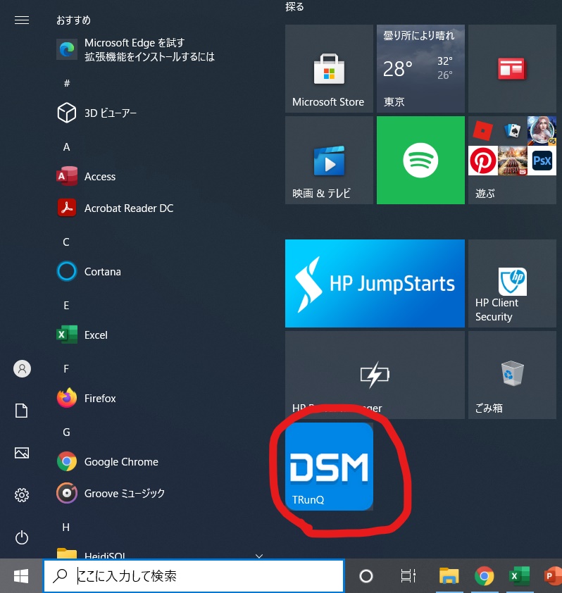Expand the Start menu hamburger button

coord(22,20)
